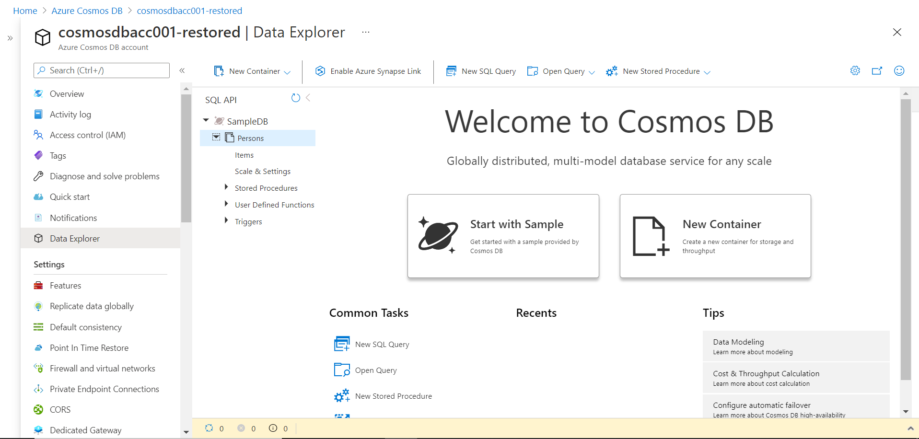The width and height of the screenshot is (919, 439).
Task: Select Access control (IAM) in sidebar
Action: (x=88, y=135)
